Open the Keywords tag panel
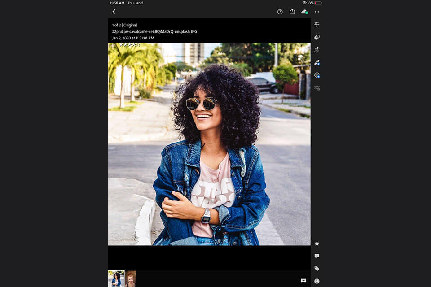This screenshot has width=431, height=287. coord(317,268)
